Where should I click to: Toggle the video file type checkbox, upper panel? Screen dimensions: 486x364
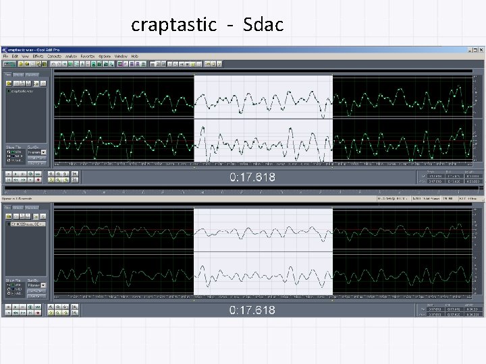coord(9,160)
